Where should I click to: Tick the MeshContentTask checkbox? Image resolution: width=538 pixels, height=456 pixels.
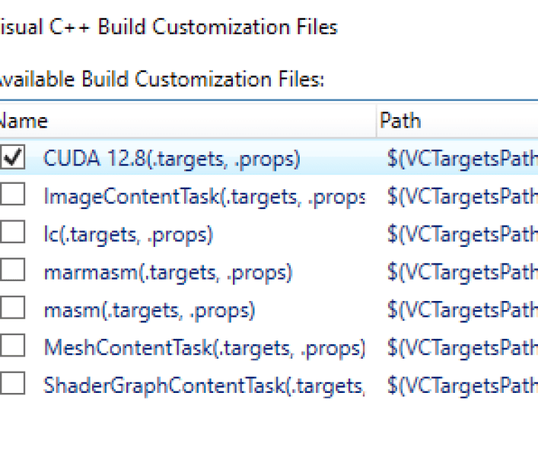13,347
